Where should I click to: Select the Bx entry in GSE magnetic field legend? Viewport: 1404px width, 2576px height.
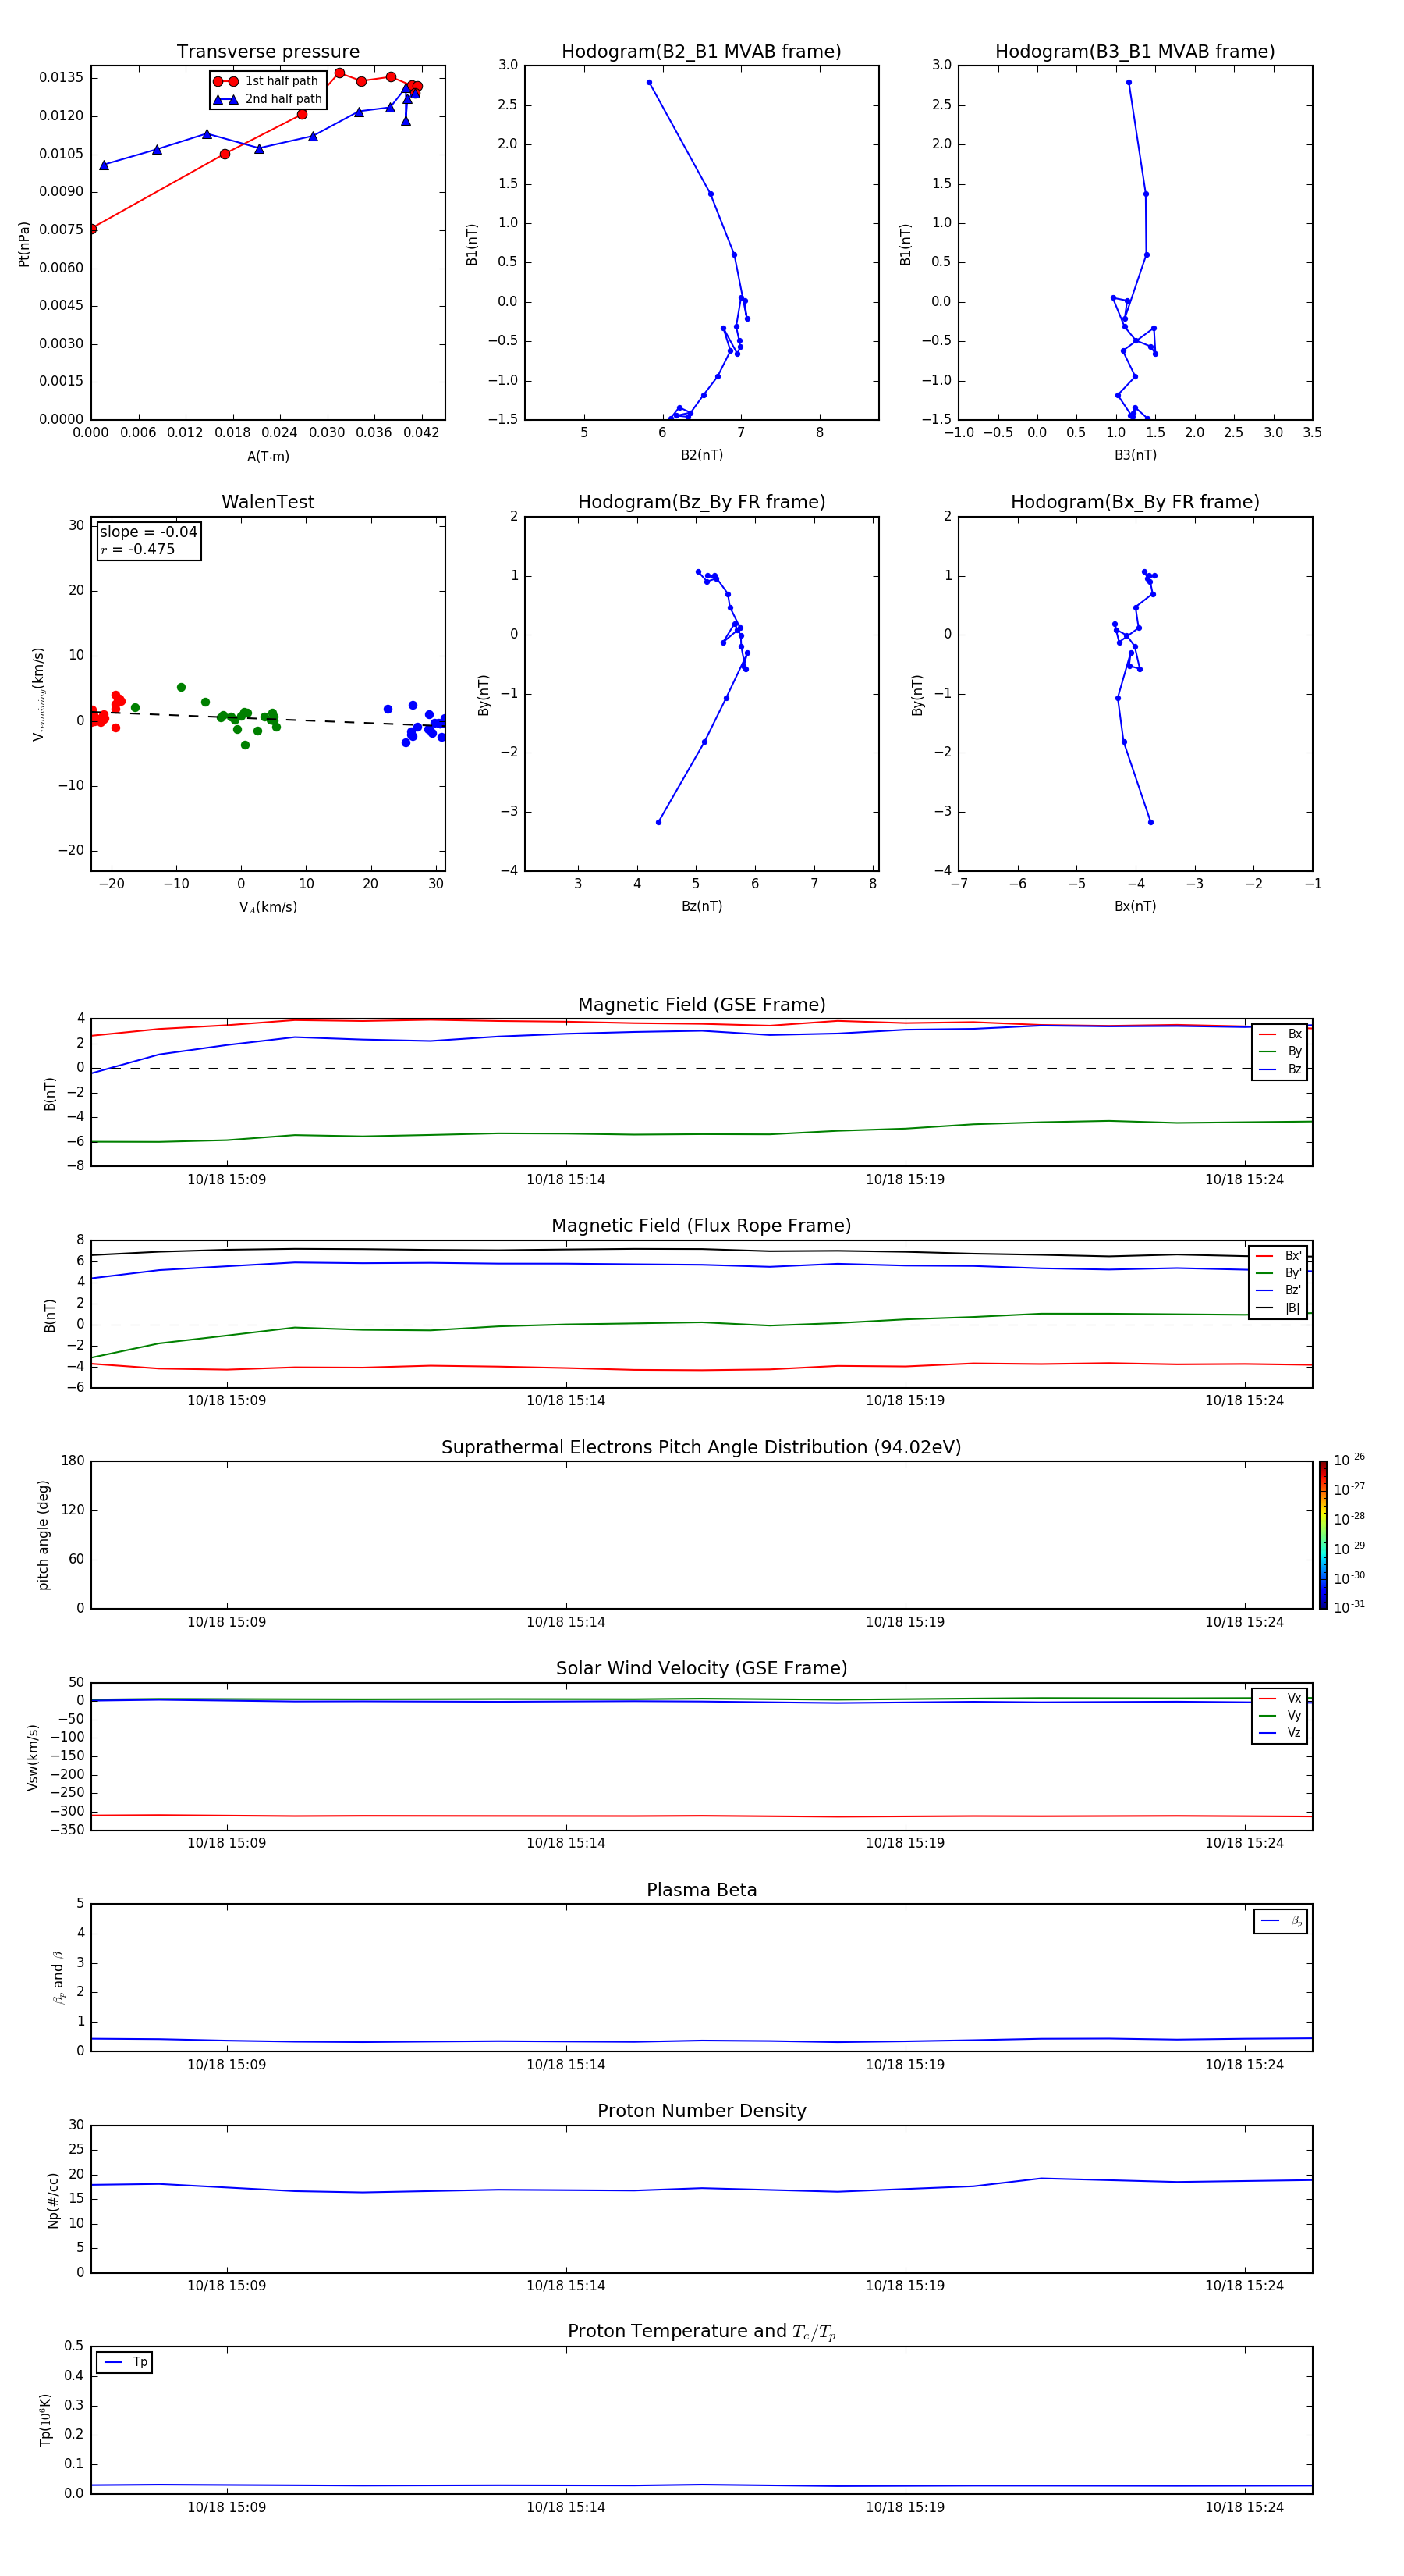(1280, 1034)
